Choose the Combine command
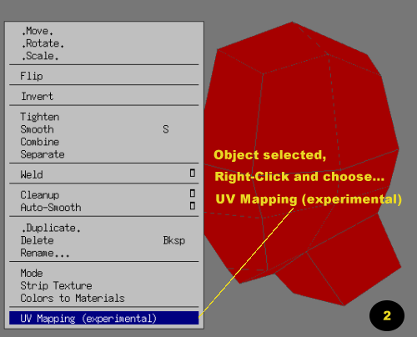This screenshot has width=417, height=337. pyautogui.click(x=103, y=142)
